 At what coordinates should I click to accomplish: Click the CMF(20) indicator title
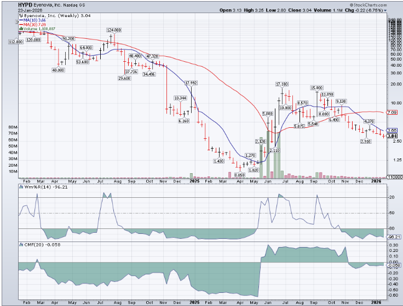[32, 239]
